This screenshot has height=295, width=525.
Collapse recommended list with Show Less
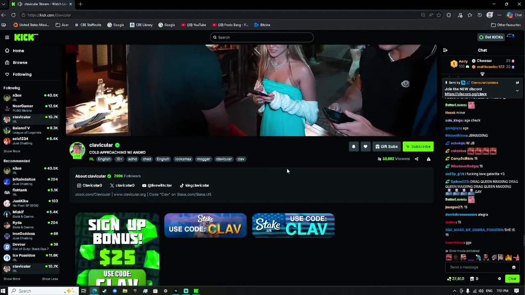[50, 279]
